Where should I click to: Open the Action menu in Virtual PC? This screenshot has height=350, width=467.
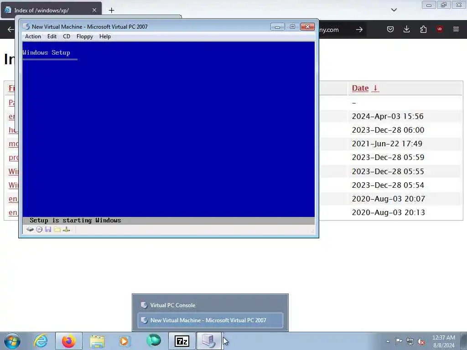pyautogui.click(x=33, y=36)
